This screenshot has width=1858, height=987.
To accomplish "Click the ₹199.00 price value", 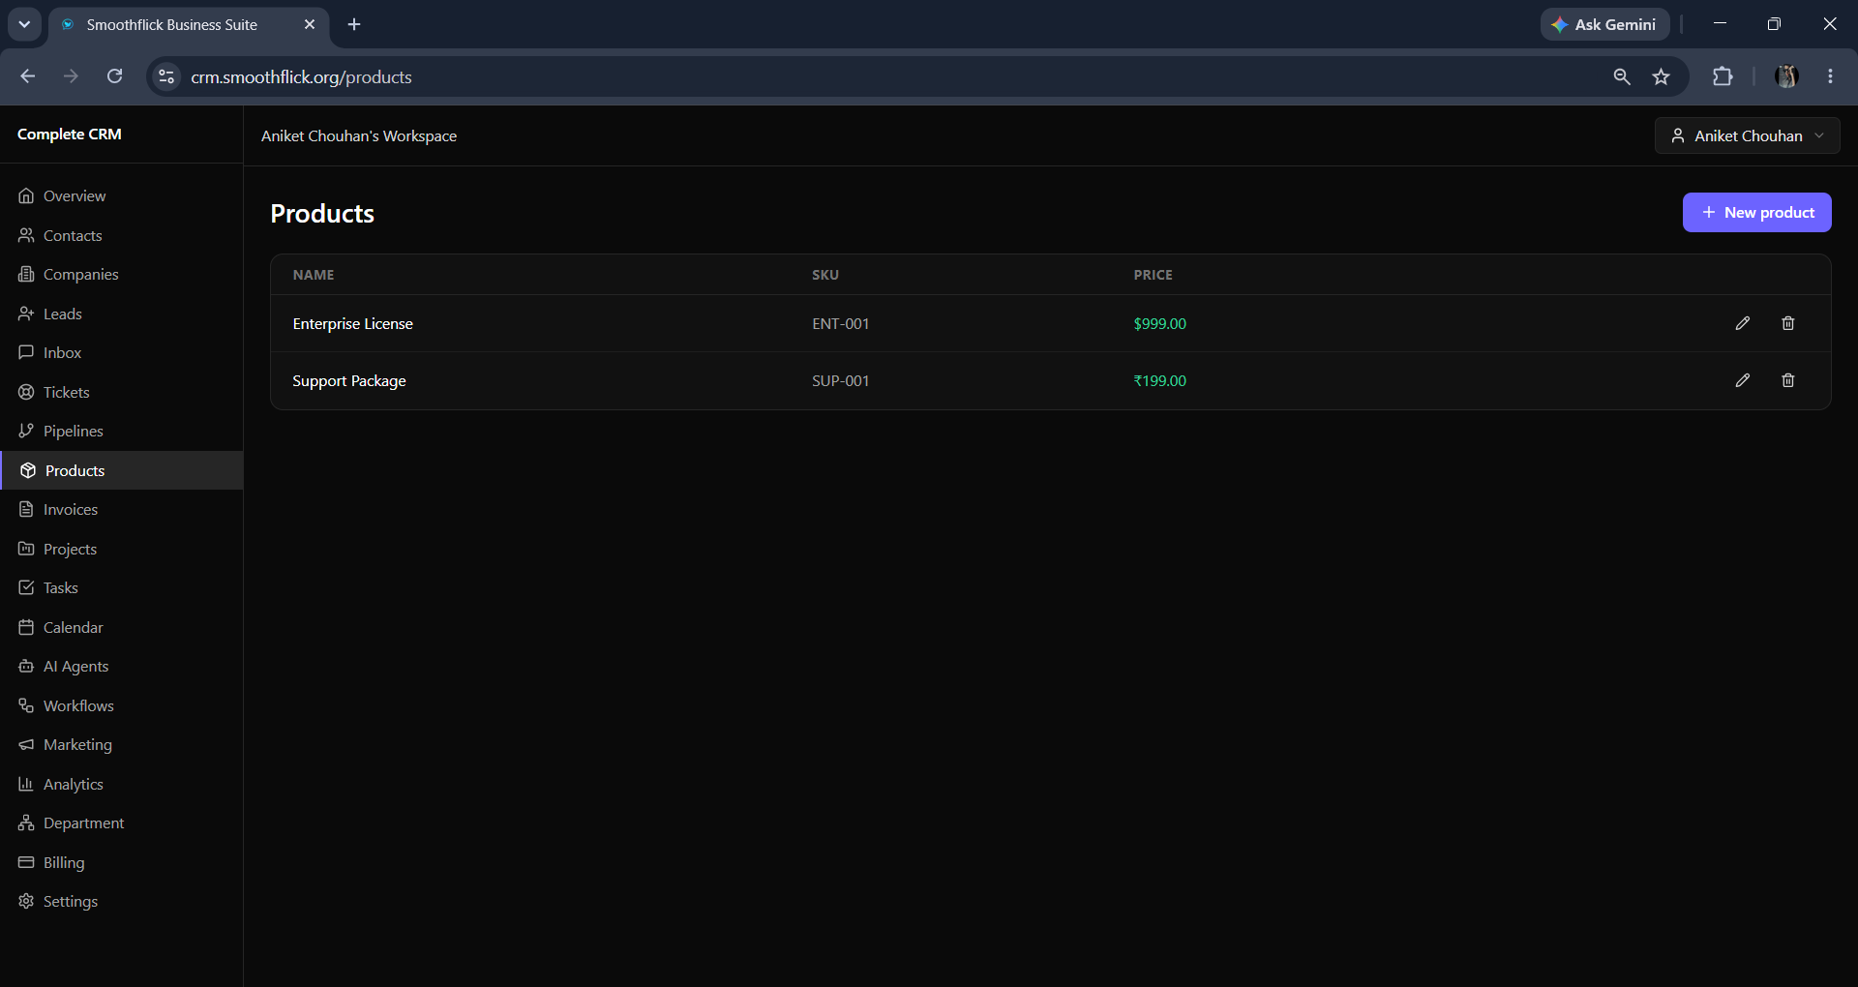I will [x=1160, y=380].
